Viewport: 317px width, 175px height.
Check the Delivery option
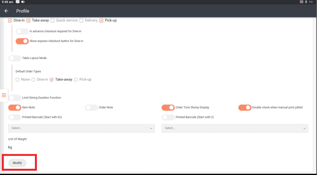click(x=81, y=20)
